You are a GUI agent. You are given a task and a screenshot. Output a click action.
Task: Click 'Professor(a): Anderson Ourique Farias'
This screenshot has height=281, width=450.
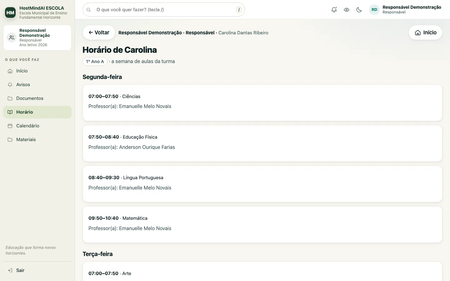click(x=132, y=147)
